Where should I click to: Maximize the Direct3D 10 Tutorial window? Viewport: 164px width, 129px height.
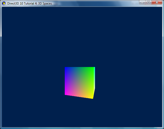pyautogui.click(x=148, y=2)
